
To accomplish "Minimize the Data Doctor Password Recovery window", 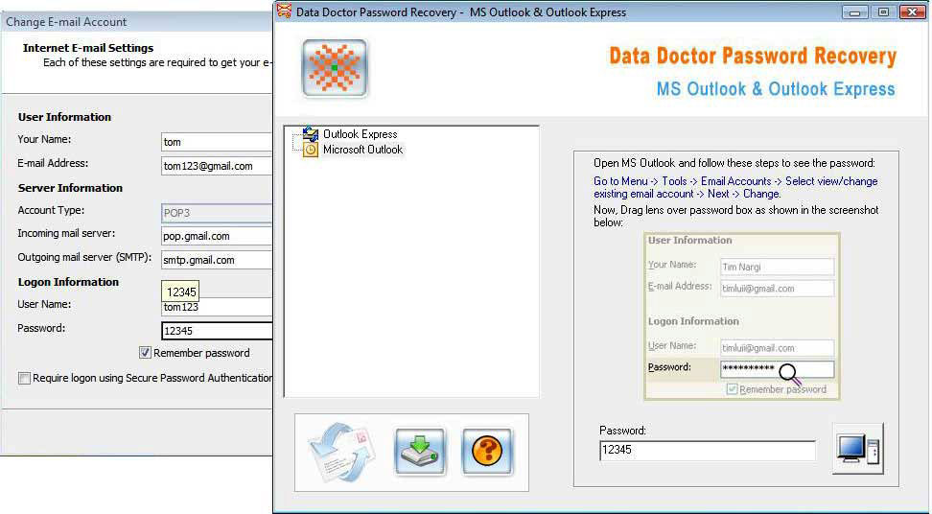I will pyautogui.click(x=854, y=12).
